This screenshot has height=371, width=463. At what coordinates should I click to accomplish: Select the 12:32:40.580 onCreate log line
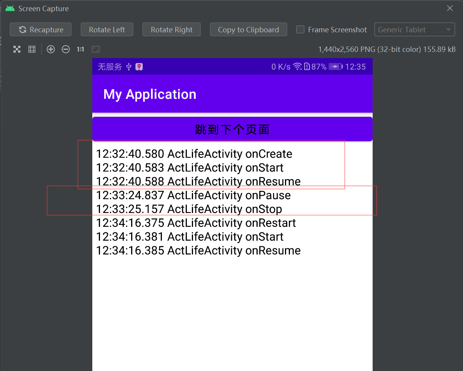pos(194,154)
